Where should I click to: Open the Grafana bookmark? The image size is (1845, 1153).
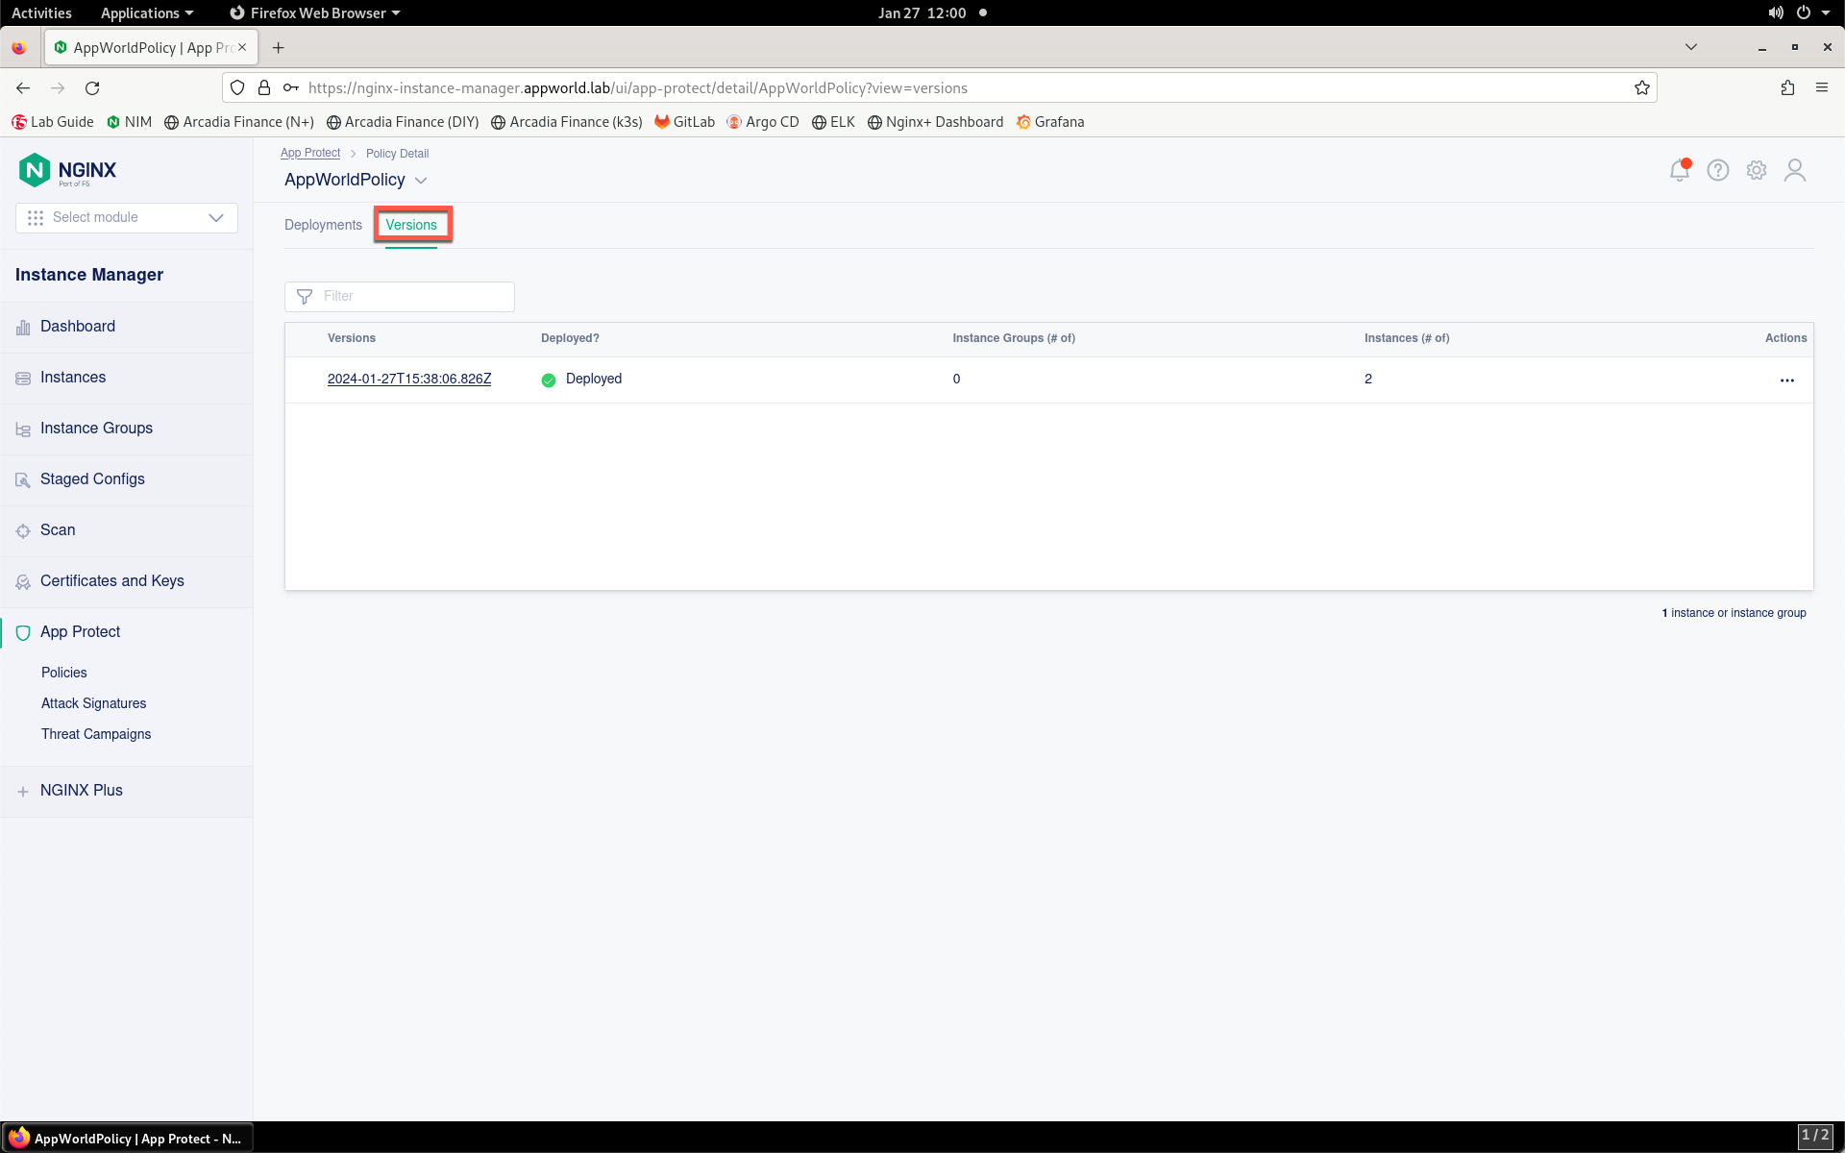coord(1050,122)
